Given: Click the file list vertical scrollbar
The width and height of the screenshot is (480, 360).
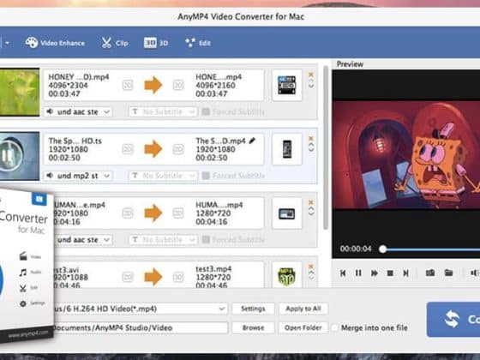Looking at the screenshot, I should pos(326,147).
